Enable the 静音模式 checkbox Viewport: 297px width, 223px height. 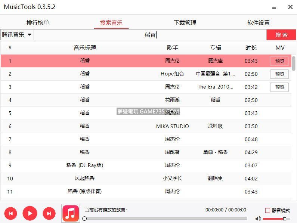tap(267, 211)
